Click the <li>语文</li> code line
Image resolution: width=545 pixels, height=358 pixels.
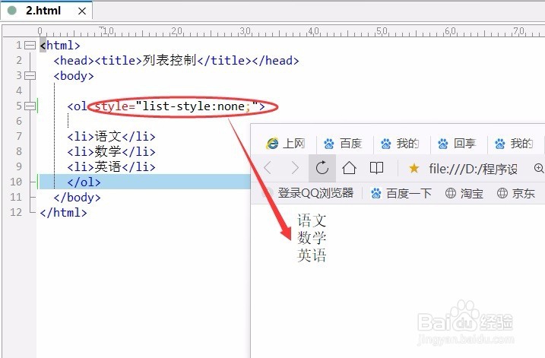111,136
